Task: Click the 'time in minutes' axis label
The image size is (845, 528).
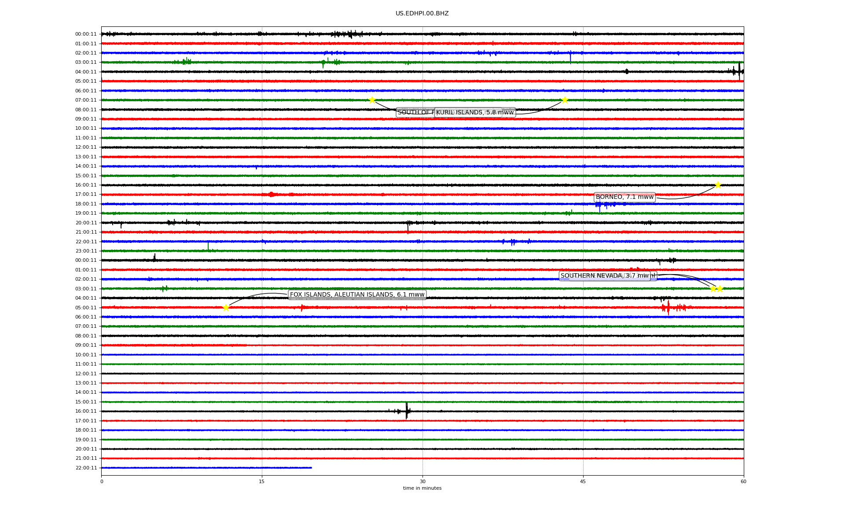Action: click(x=422, y=488)
